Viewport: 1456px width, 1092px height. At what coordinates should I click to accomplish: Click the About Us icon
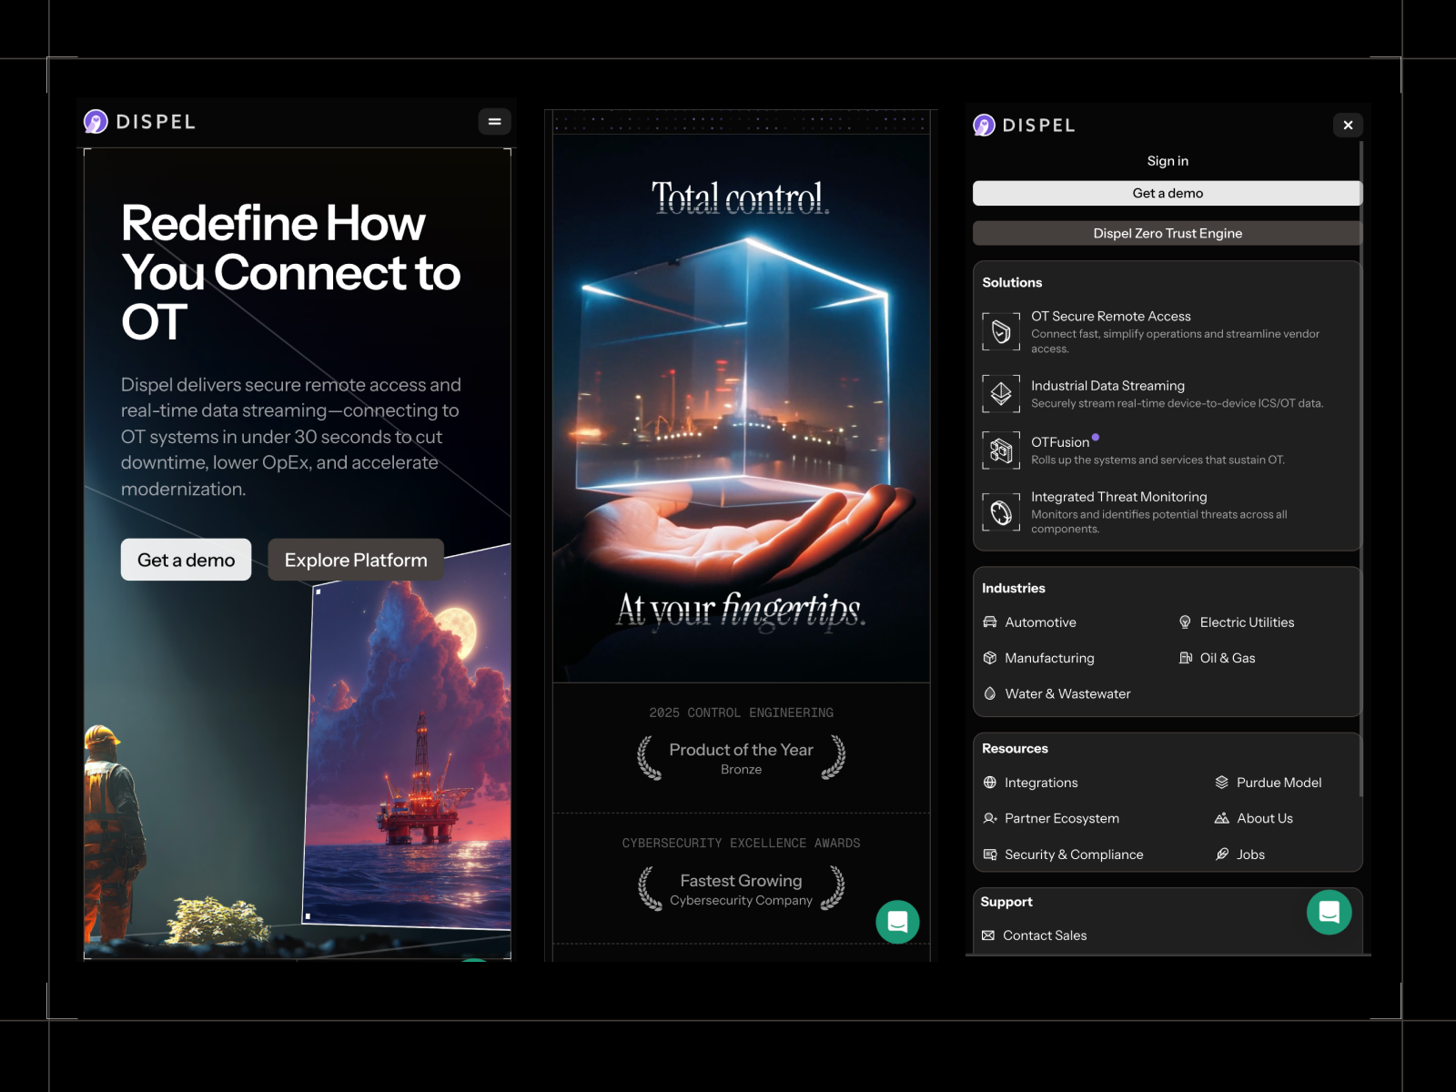[1222, 818]
